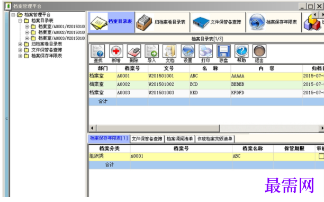Click the AAAAA content cell
This screenshot has width=324, height=202.
click(266, 76)
